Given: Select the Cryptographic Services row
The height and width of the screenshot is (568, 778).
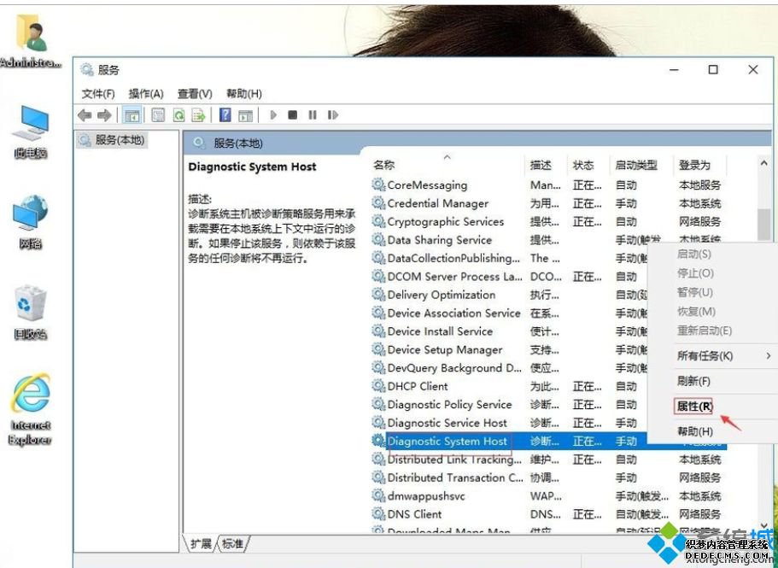Looking at the screenshot, I should point(548,222).
